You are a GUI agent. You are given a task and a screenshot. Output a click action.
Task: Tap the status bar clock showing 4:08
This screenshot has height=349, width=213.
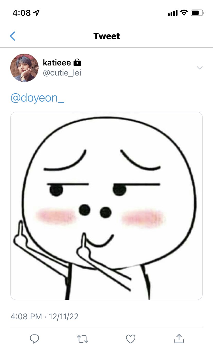tap(22, 13)
